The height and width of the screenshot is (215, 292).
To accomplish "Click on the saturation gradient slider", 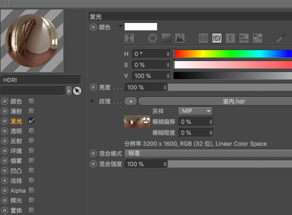I will pos(233,65).
